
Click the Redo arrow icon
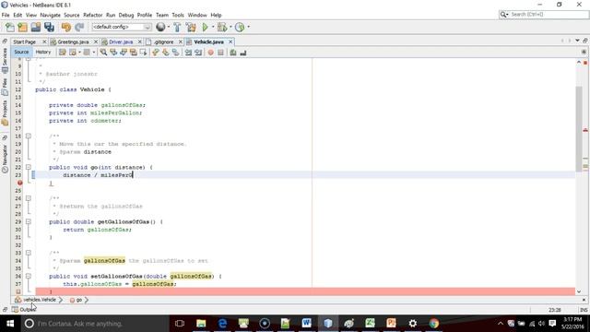[x=79, y=27]
